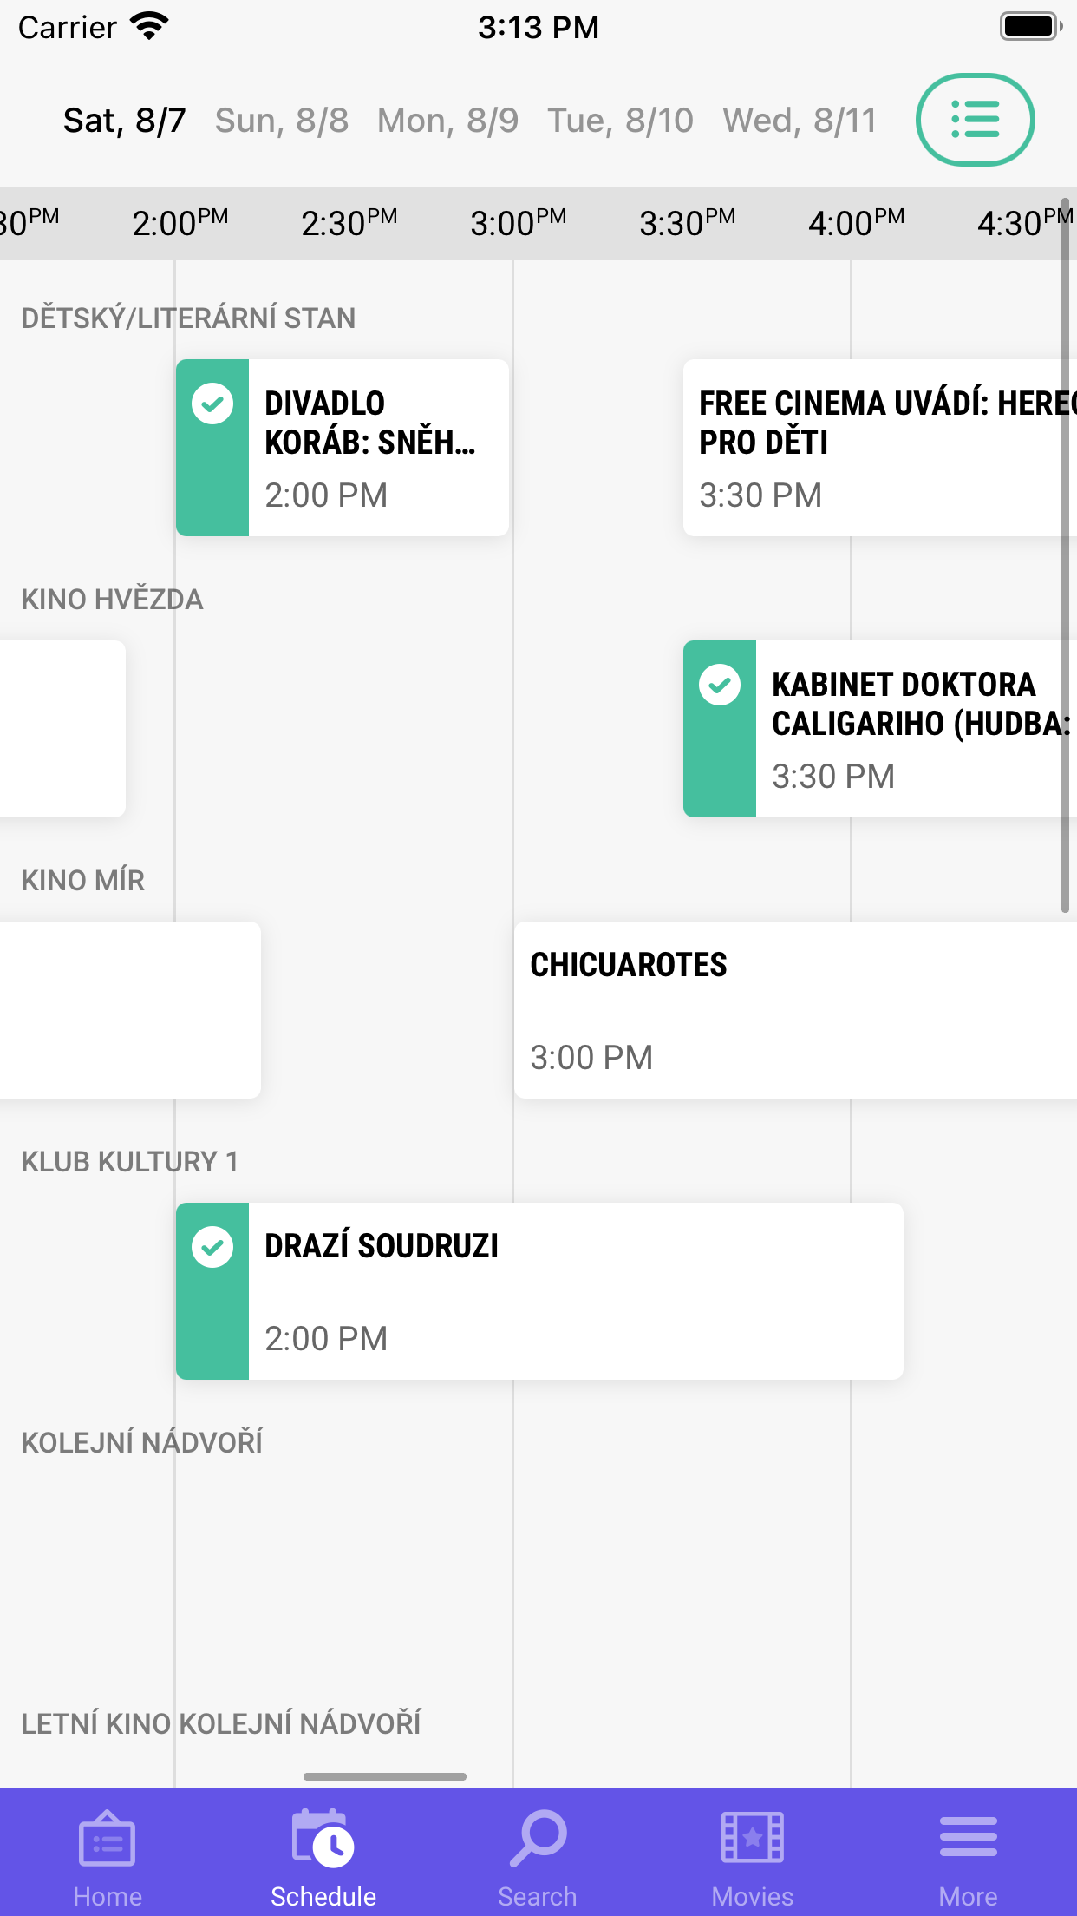Open the More hamburger menu
This screenshot has width=1077, height=1916.
coord(968,1840)
